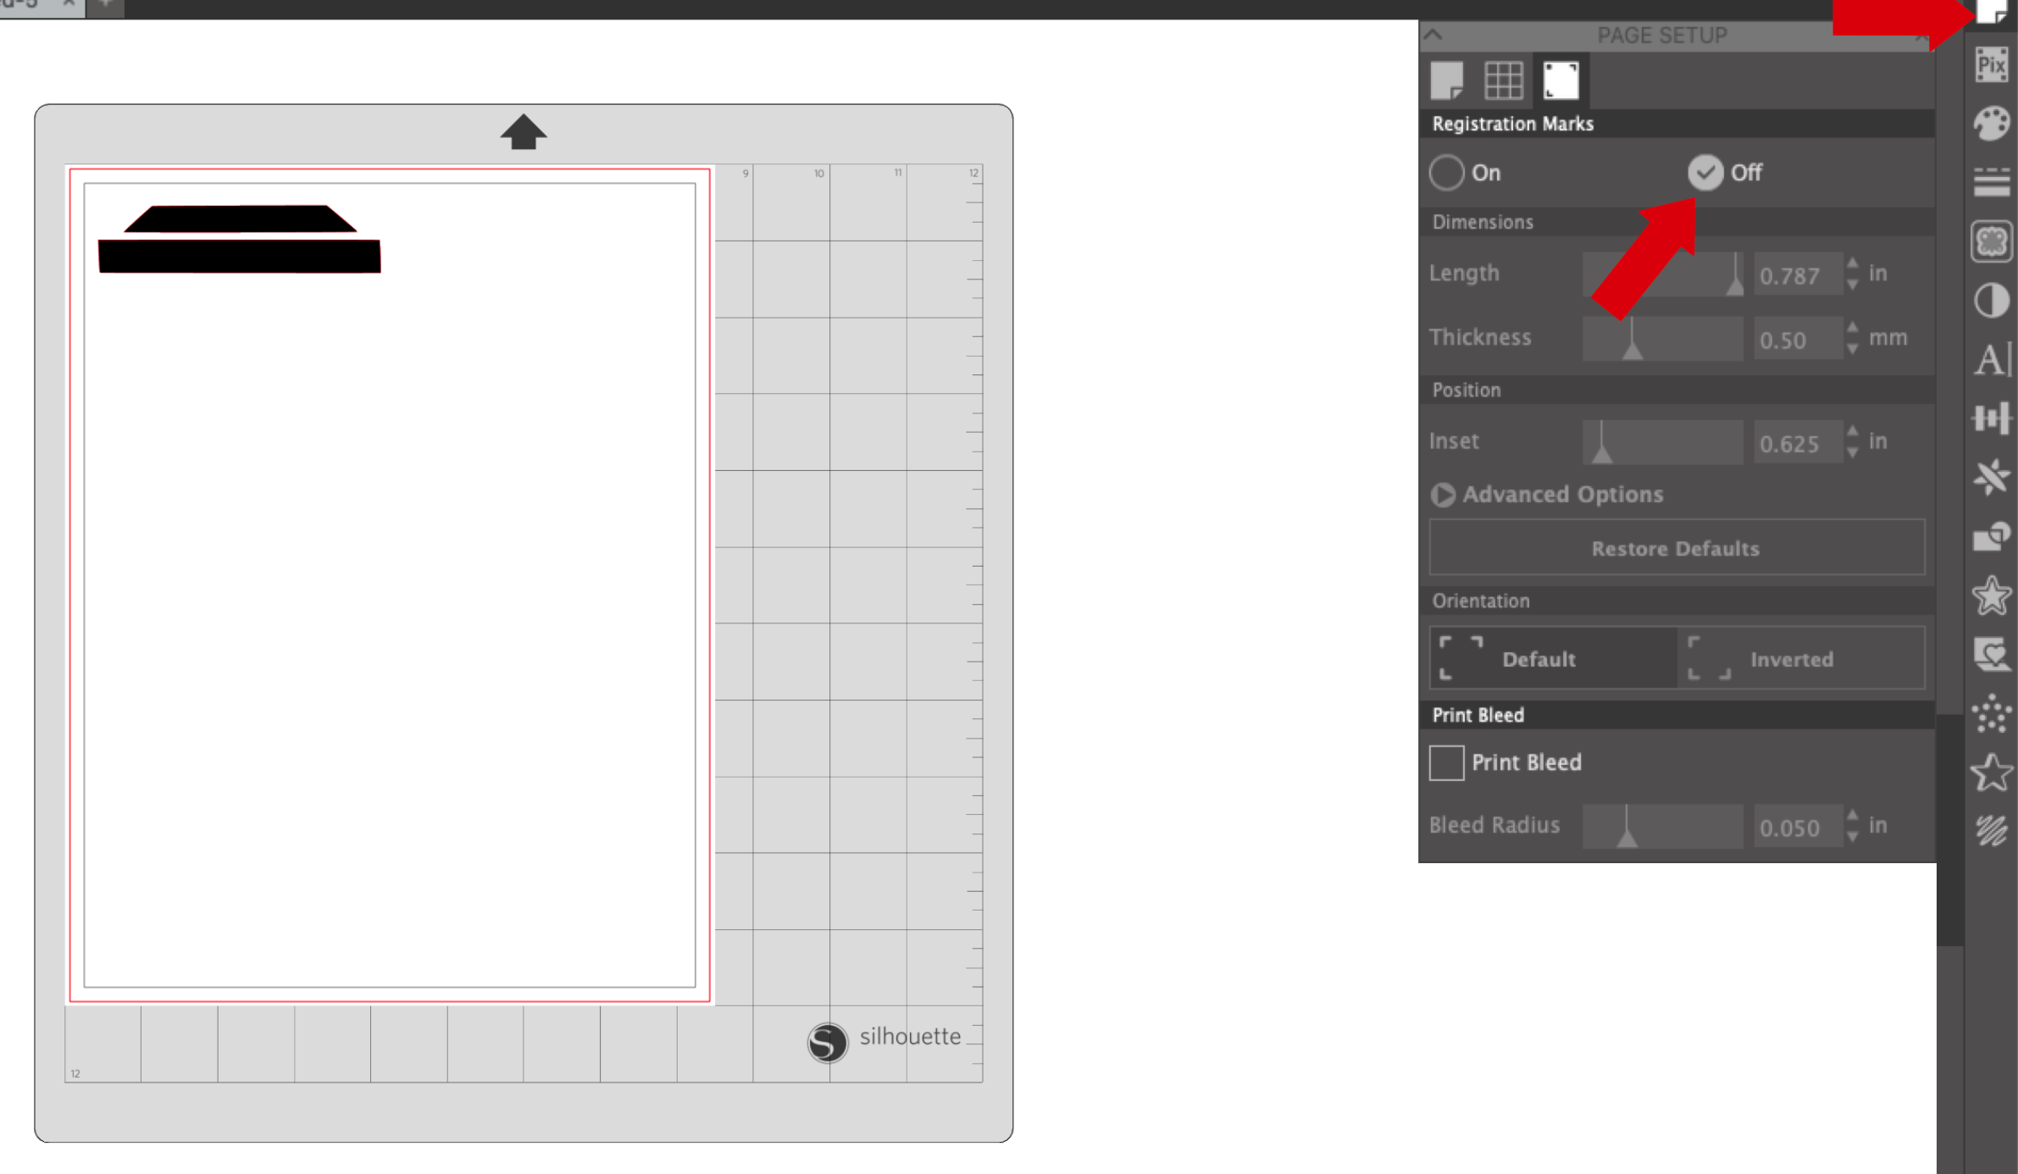Screen dimensions: 2018x1174
Task: Select the Image Effects icon
Action: pos(1992,301)
